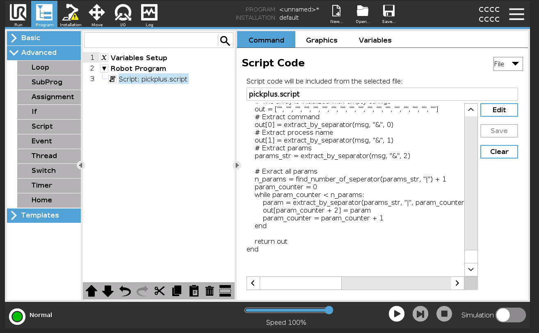
Task: Click the program tree panel handle
Action: click(x=237, y=165)
